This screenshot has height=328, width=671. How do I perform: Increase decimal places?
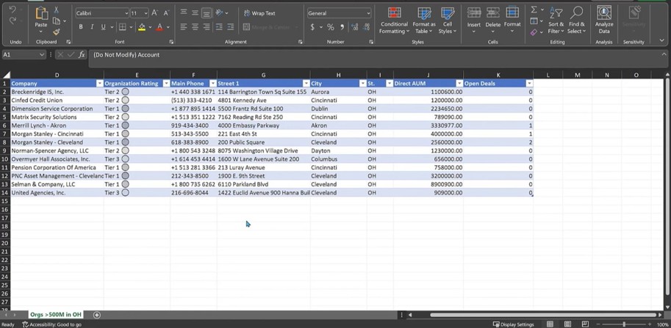(x=354, y=27)
